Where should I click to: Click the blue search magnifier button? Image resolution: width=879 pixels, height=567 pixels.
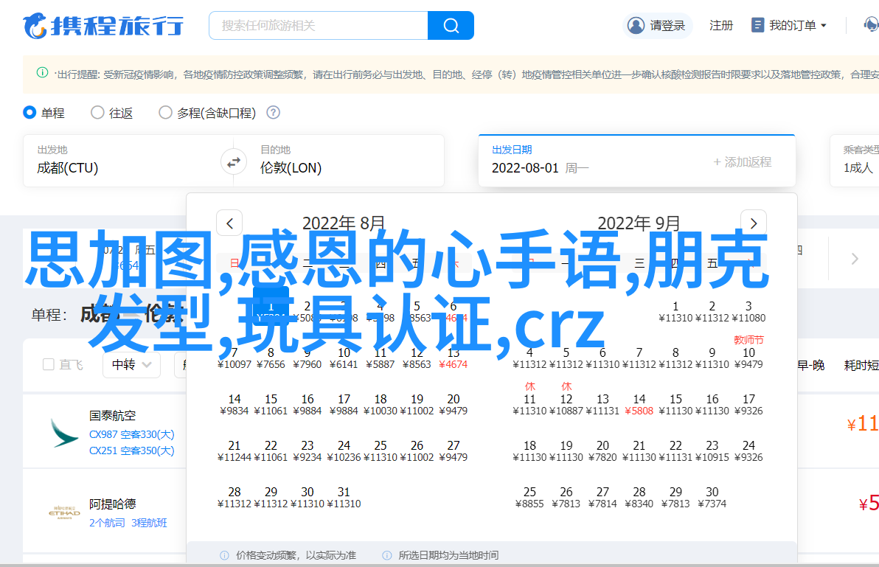[451, 25]
